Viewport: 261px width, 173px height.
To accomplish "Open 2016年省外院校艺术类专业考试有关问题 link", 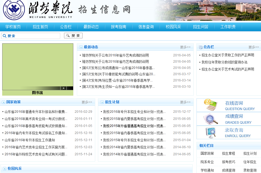I will click(x=36, y=154).
